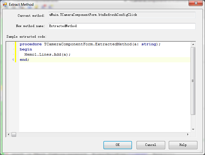Click the Extract Method title bar icon
This screenshot has height=155, width=205.
(5, 5)
